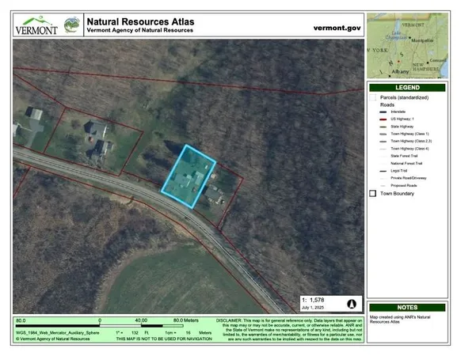Click the Town Highway (Class 1) line symbol
This screenshot has height=356, width=461.
383,134
